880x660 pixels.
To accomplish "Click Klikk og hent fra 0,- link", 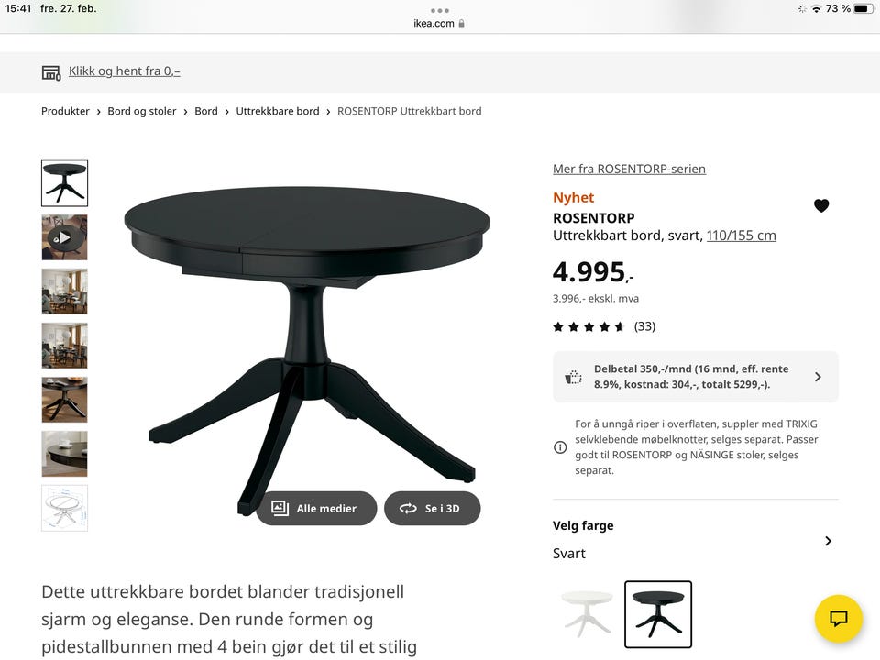I will pos(125,71).
